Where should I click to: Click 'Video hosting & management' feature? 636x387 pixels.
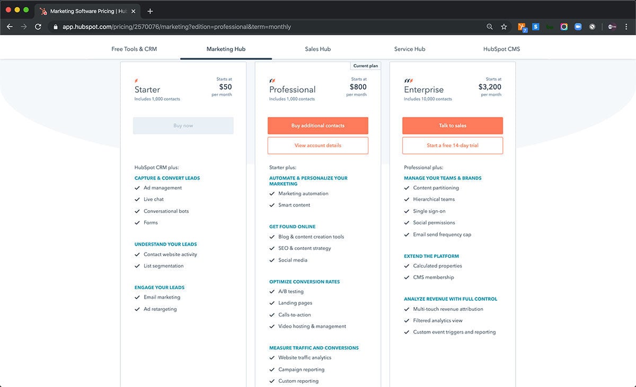312,327
